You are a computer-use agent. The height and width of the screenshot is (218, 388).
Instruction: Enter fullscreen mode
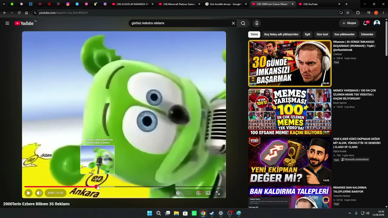[218, 193]
